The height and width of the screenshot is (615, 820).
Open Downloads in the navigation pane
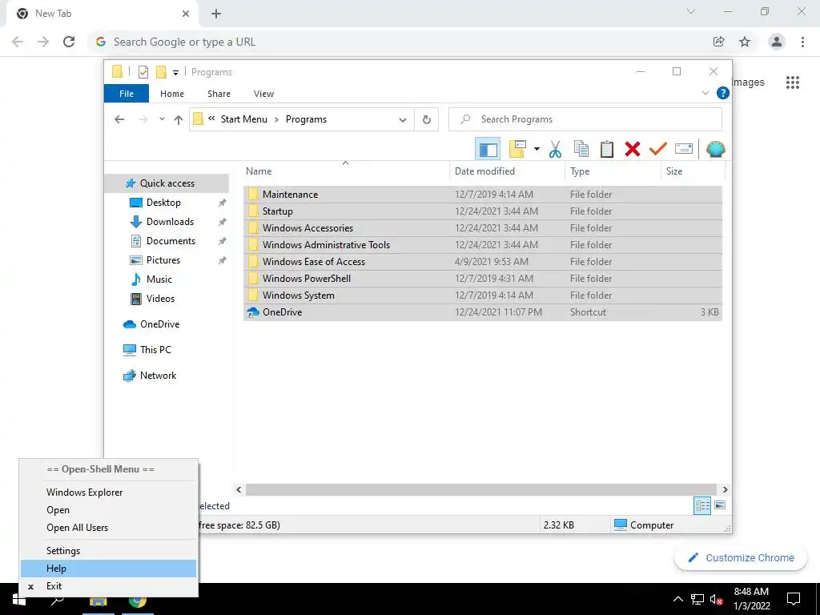[170, 222]
